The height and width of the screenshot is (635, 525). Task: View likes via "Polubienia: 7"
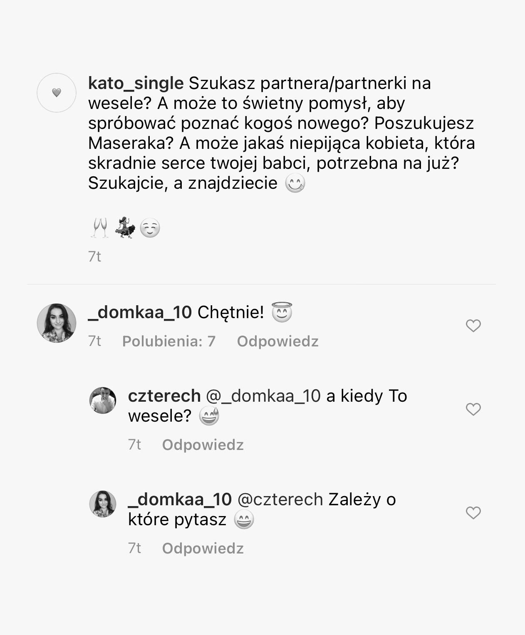tap(168, 341)
